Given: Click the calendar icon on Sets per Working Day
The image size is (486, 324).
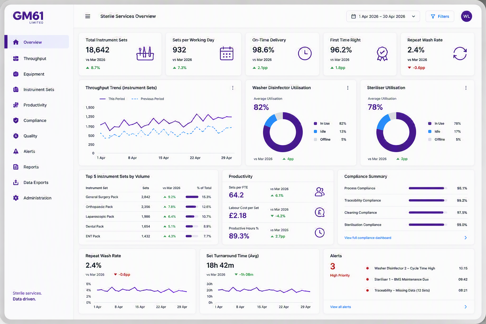Looking at the screenshot, I should click(x=227, y=53).
